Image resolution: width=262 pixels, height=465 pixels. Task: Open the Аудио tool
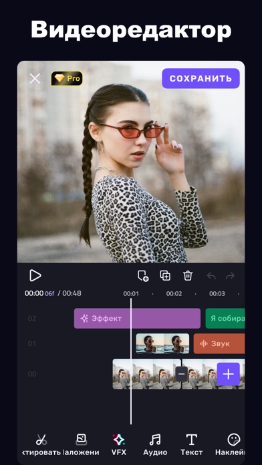pyautogui.click(x=155, y=445)
